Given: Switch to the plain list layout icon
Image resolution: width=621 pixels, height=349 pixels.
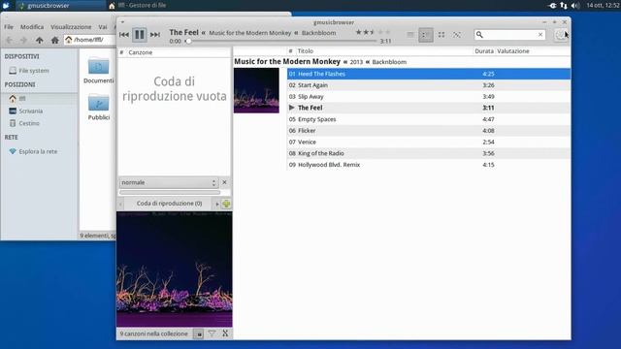Looking at the screenshot, I should point(410,35).
